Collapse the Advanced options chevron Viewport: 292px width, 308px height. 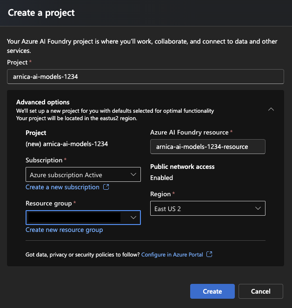point(271,109)
